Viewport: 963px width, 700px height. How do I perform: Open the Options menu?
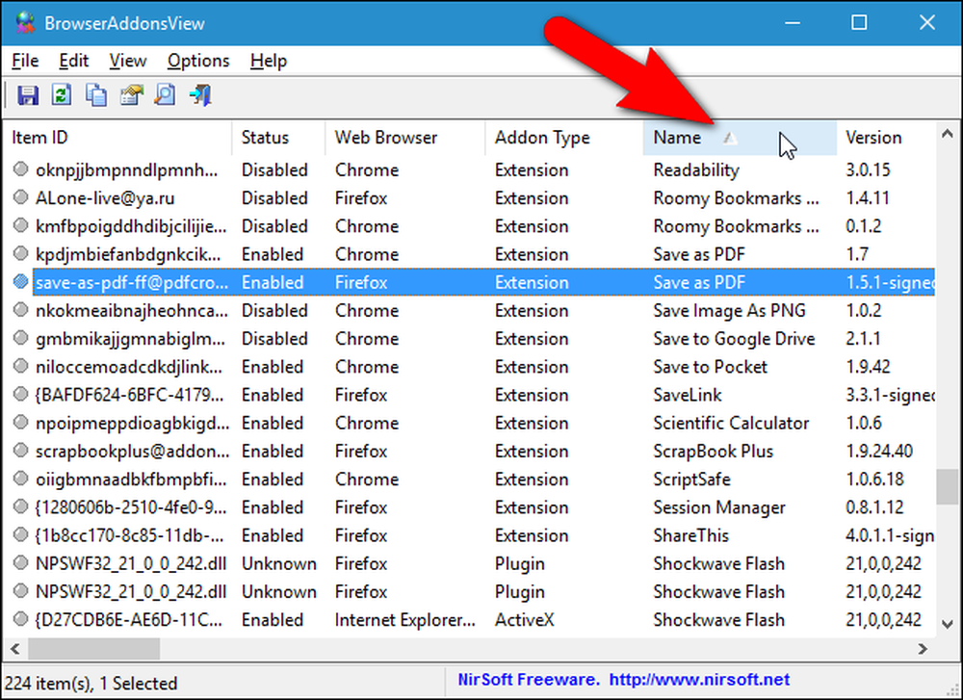198,61
